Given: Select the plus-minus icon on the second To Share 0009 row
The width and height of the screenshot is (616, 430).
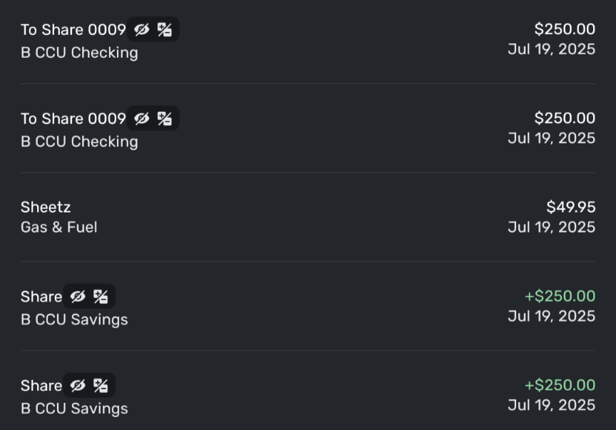Looking at the screenshot, I should 165,118.
